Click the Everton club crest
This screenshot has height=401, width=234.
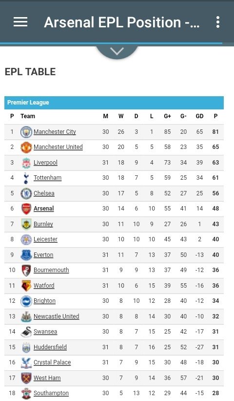coord(26,255)
